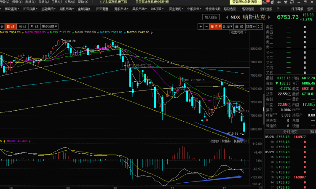Select 日线 daily period
This screenshot has height=189, width=316.
click(x=11, y=27)
